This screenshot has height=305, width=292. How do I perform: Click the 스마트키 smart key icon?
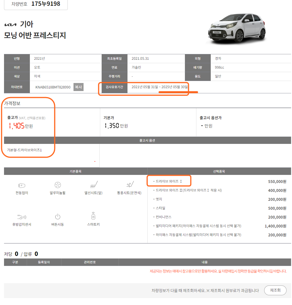coord(93,216)
